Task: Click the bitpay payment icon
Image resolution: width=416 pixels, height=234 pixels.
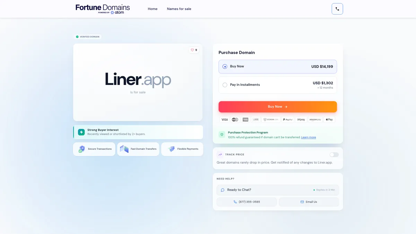Action: 301,120
